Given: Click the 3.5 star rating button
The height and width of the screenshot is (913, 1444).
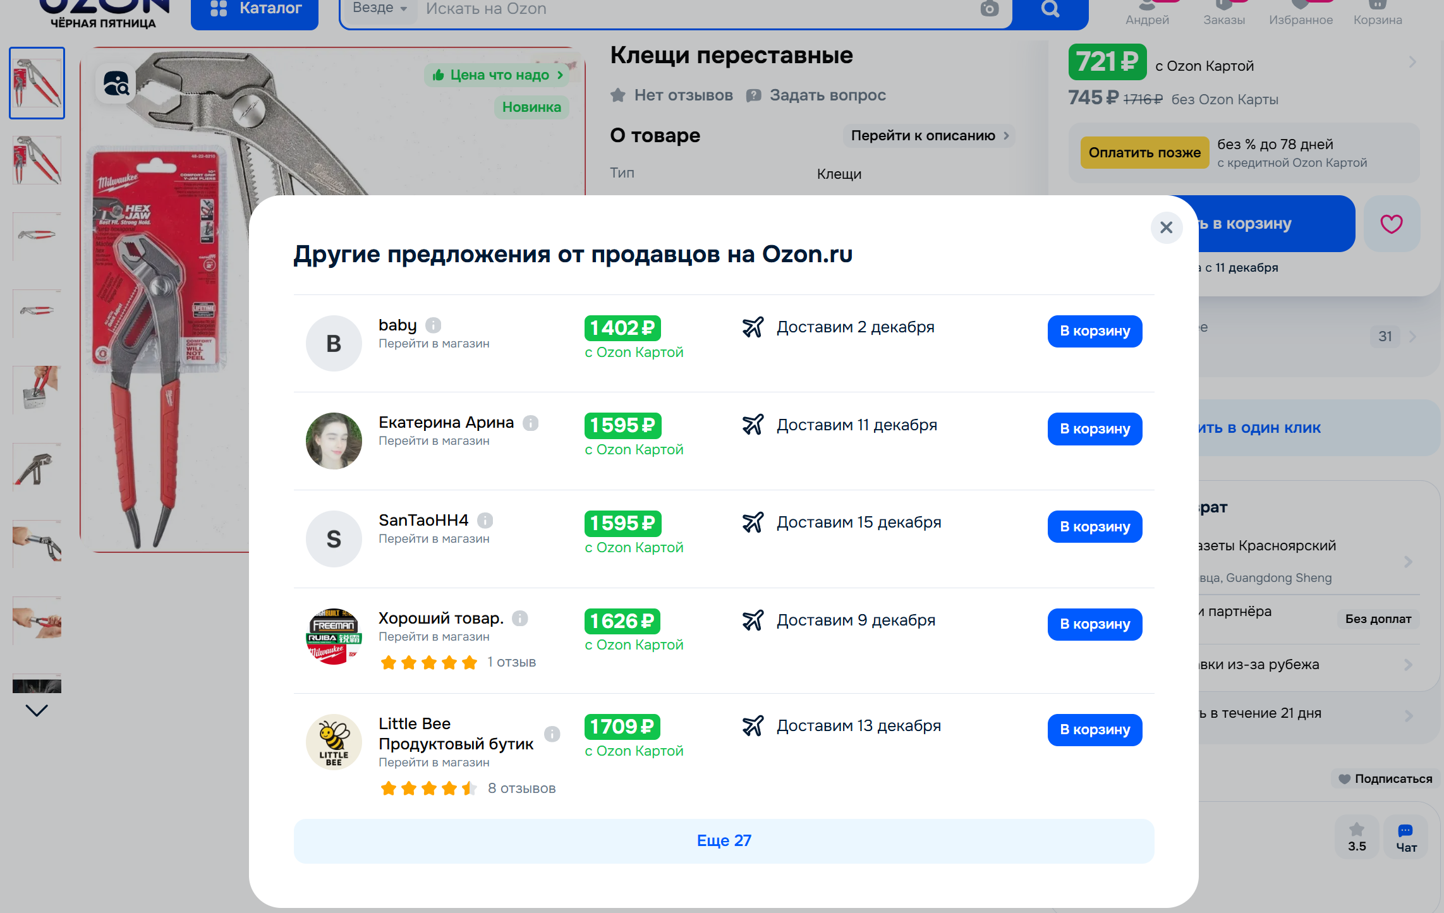Looking at the screenshot, I should [x=1356, y=838].
